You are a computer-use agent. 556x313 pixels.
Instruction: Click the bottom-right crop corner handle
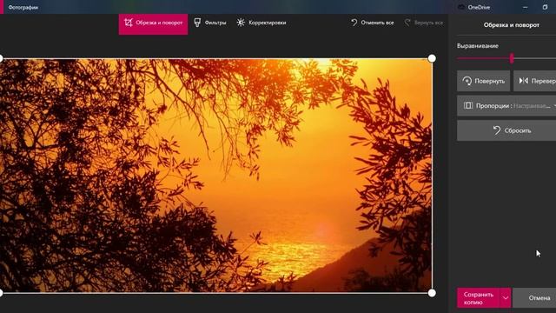(x=432, y=293)
